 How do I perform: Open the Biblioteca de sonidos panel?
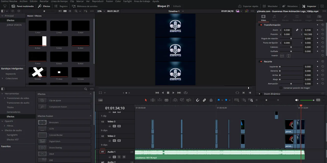[84, 6]
